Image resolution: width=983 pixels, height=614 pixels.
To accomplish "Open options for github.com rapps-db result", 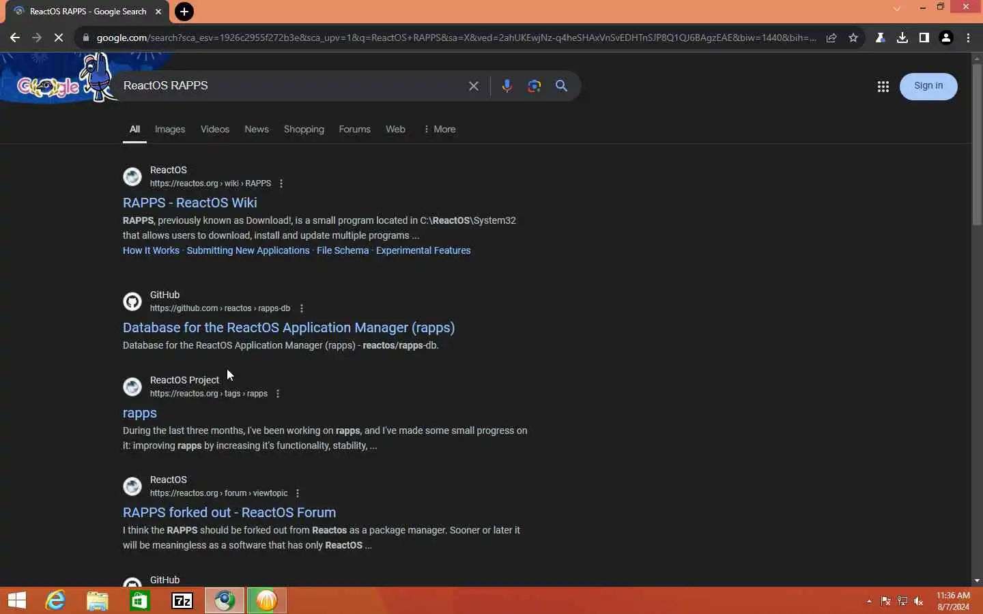I will tap(301, 308).
